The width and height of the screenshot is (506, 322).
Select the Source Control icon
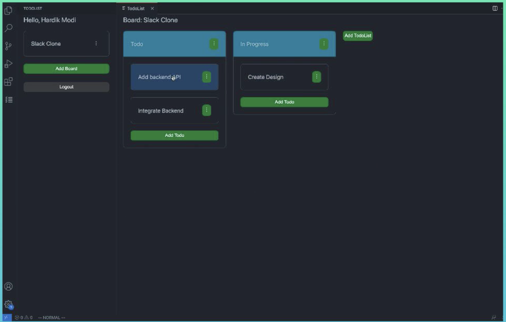8,46
